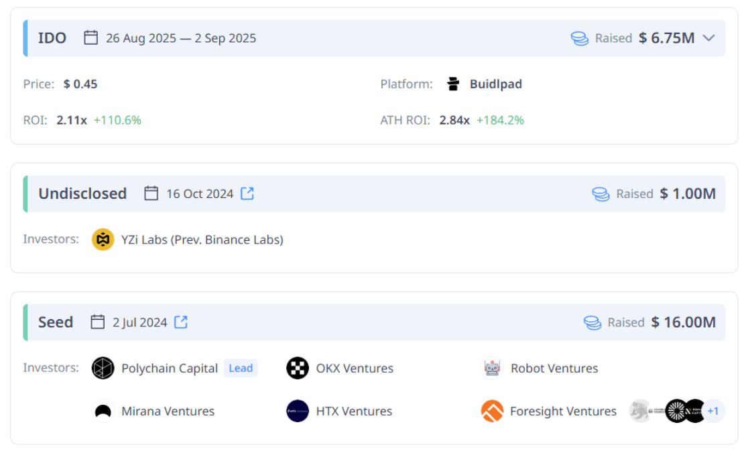The width and height of the screenshot is (746, 453).
Task: Open YZi Labs (Prev. Binance Labs) link
Action: pyautogui.click(x=202, y=240)
